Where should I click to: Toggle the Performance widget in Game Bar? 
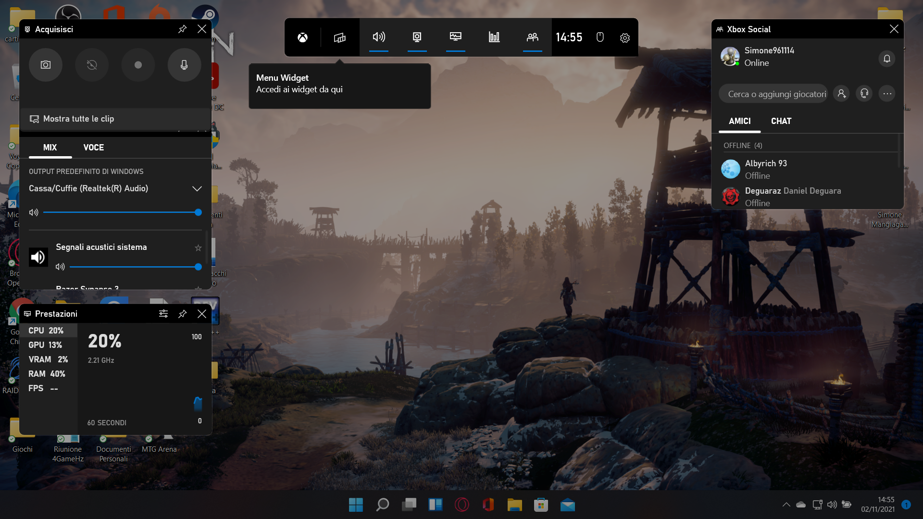pos(455,37)
